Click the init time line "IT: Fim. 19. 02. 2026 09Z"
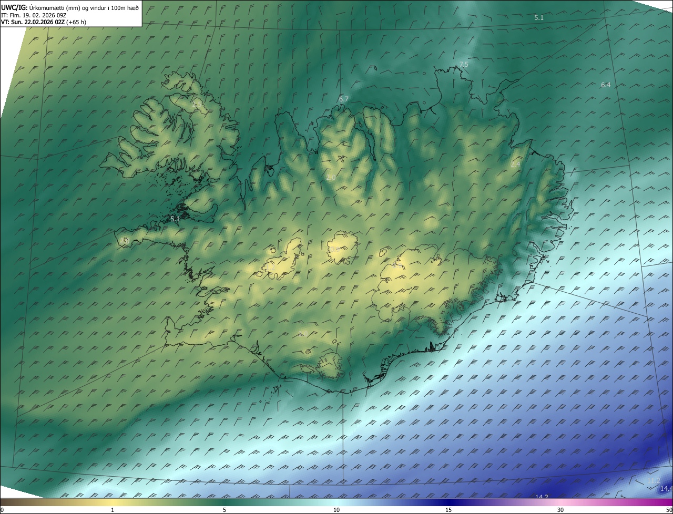The height and width of the screenshot is (514, 673). 34,15
